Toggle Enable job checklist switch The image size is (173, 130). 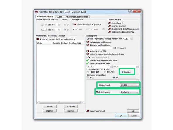(x=87, y=111)
